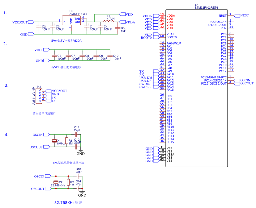Select the VSSA pin label on U1
This screenshot has height=208, width=256.
coord(170,154)
